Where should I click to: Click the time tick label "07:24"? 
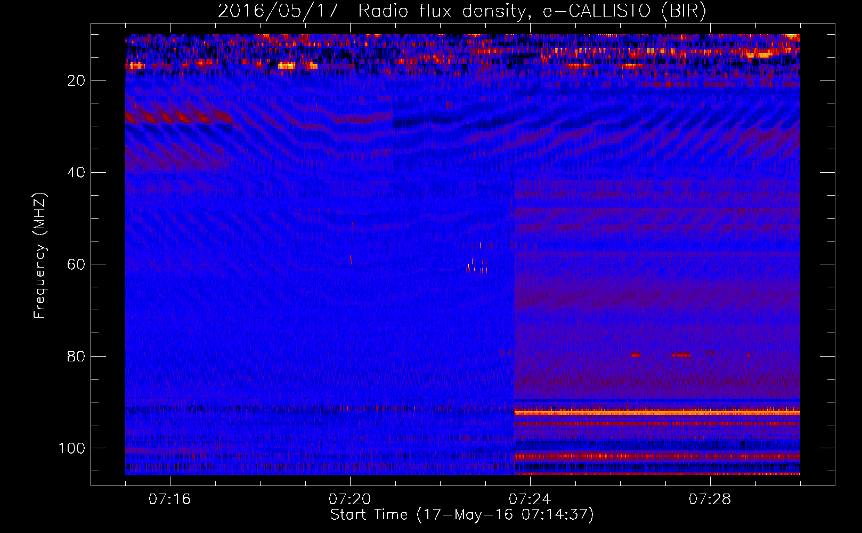[530, 499]
